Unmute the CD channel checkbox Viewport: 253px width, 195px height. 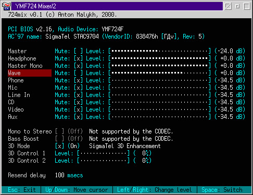(78, 102)
